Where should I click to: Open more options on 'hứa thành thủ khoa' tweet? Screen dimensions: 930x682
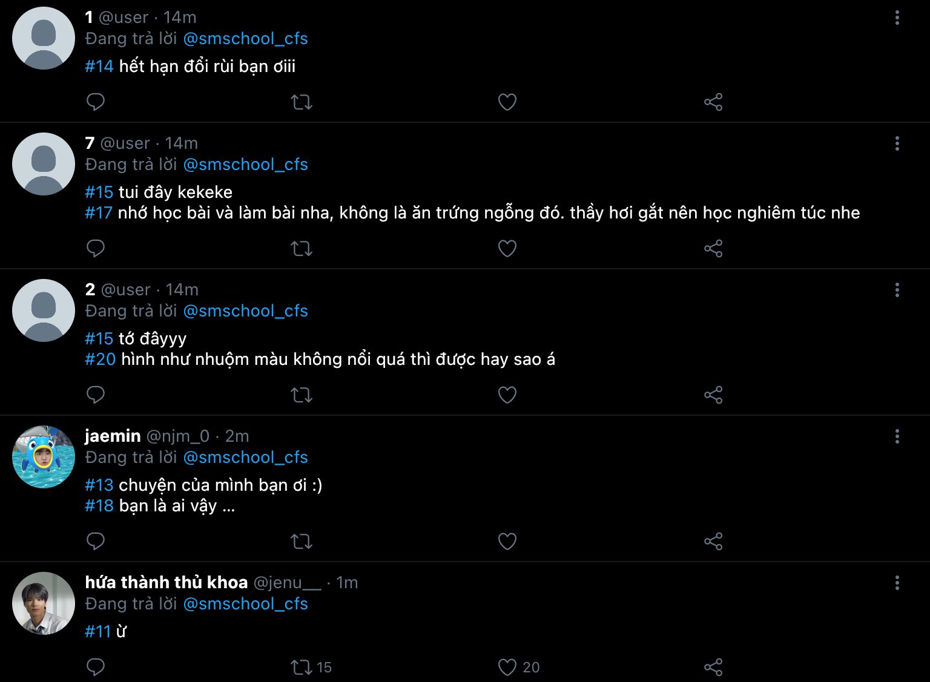[x=897, y=583]
